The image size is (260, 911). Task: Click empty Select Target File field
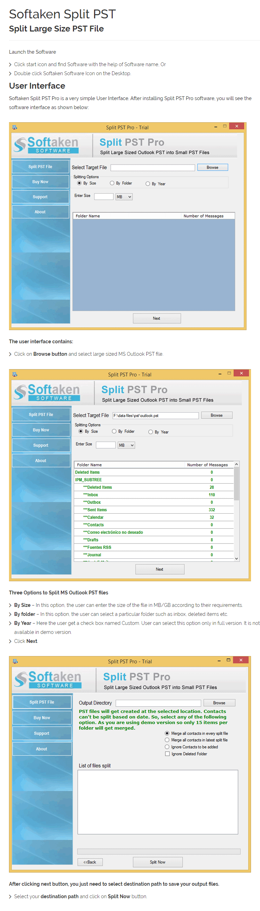pyautogui.click(x=153, y=168)
